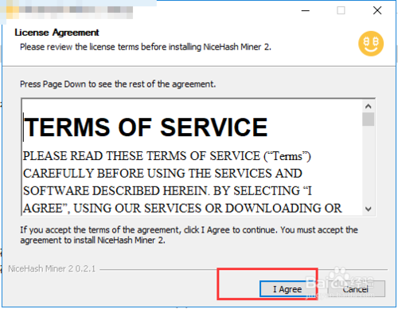Click 'Please review the license terms' subtitle
Viewport: 398px width, 309px height.
click(146, 47)
